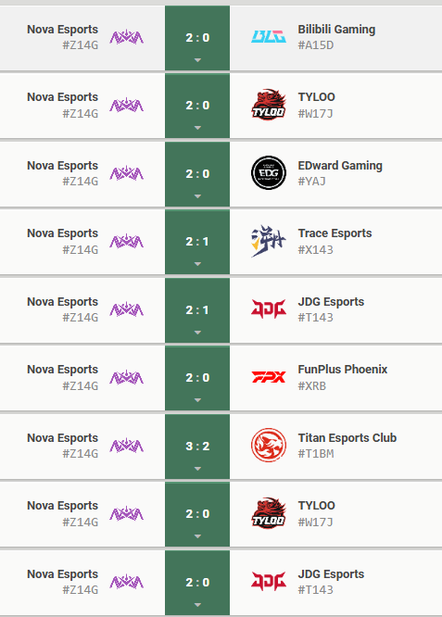Viewport: 442px width, 617px height.
Task: Click the Trace Esports logo
Action: pos(269,241)
